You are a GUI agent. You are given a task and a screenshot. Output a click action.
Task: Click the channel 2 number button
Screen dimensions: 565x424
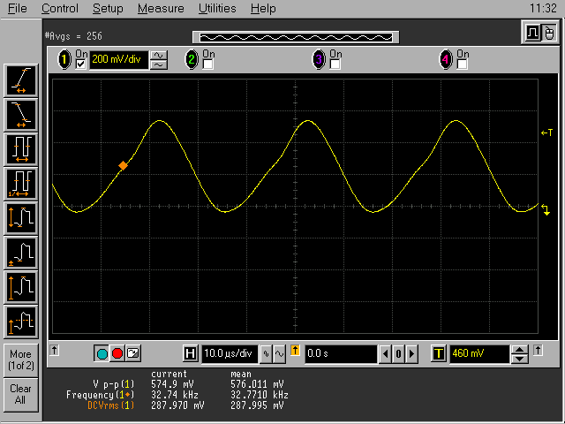192,59
